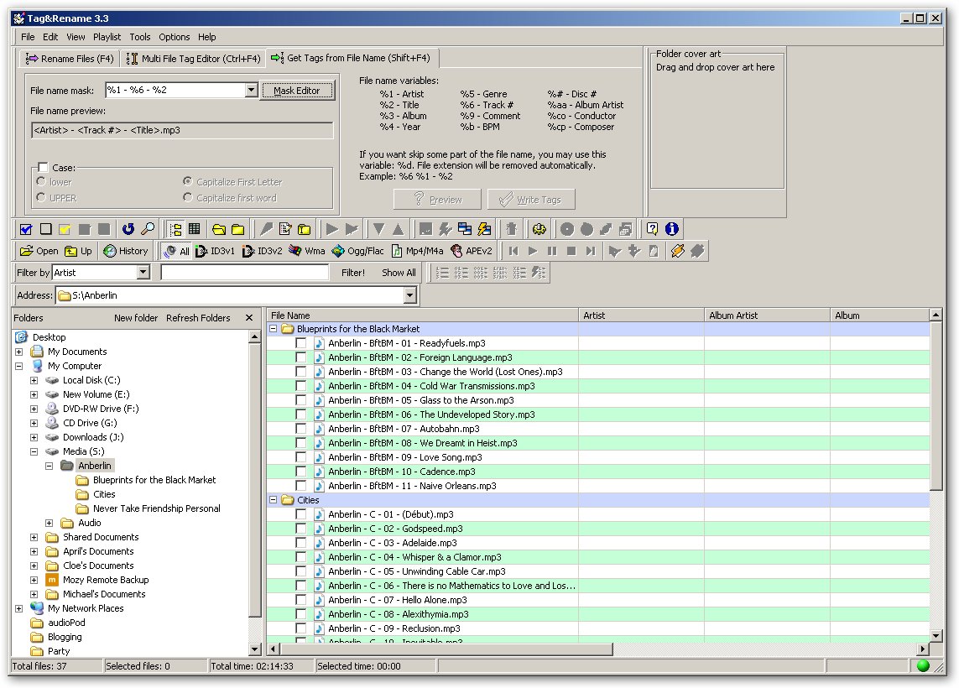Click the Mask Editor button
The image size is (959, 688).
coord(296,91)
